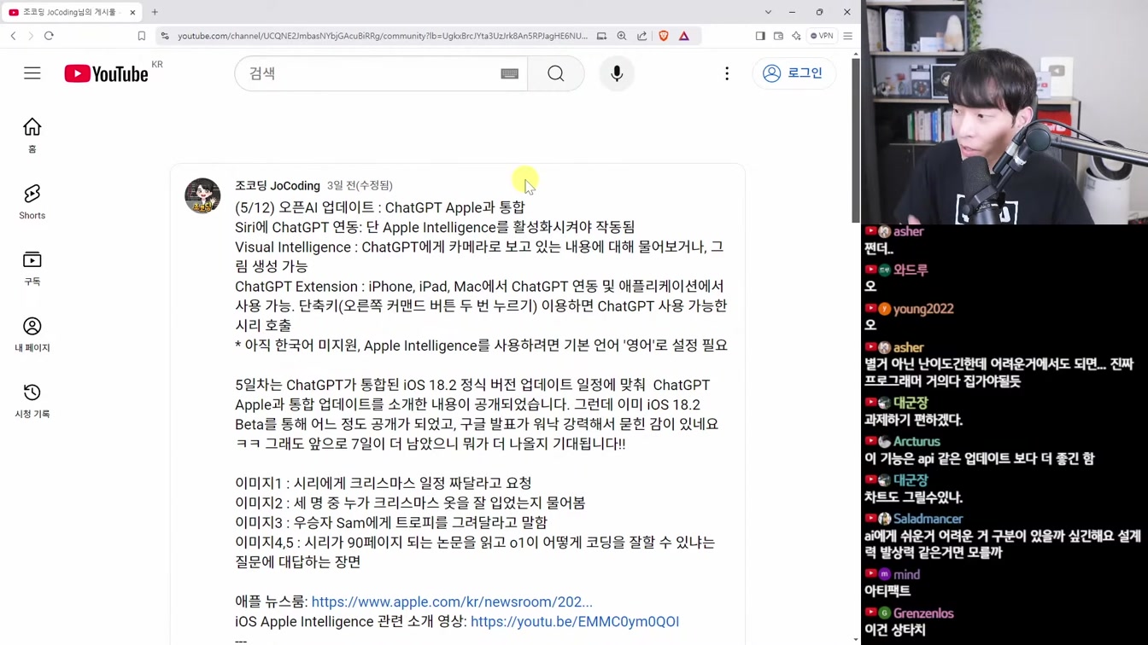Open site settings icon in address bar
The height and width of the screenshot is (645, 1148).
tap(165, 36)
